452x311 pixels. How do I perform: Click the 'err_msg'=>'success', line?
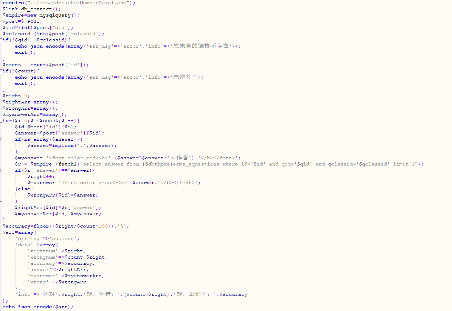point(47,239)
